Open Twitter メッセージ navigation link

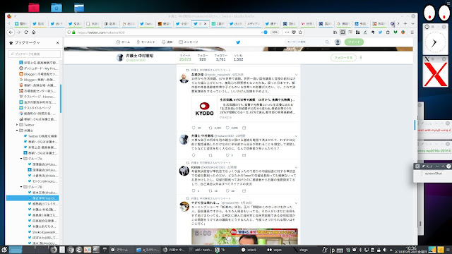pos(189,42)
